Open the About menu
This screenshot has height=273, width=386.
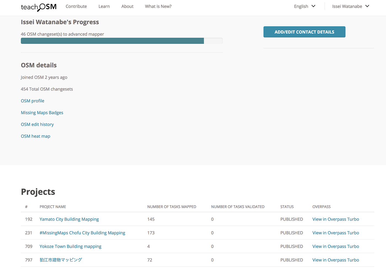point(127,6)
